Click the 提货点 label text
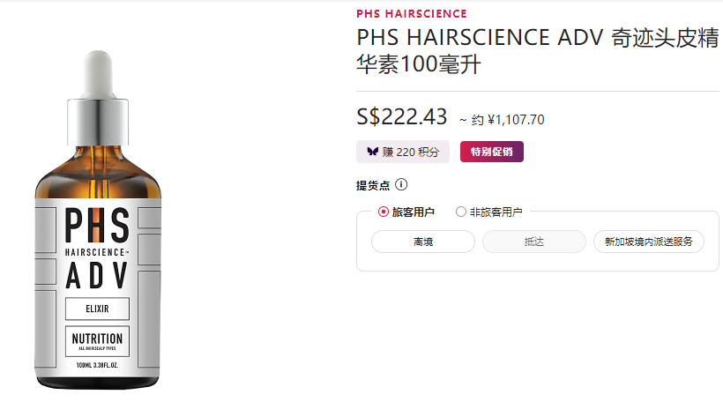 click(x=373, y=185)
